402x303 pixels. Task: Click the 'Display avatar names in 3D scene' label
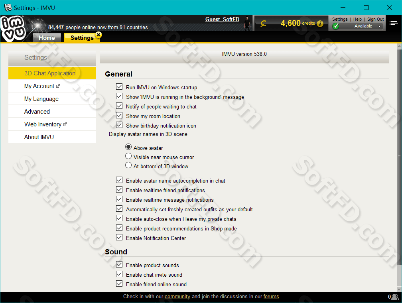[148, 134]
